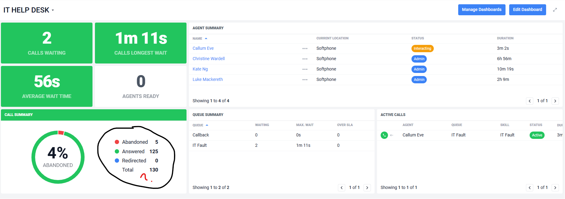Open the Callum Eve agent link
Image resolution: width=565 pixels, height=199 pixels.
pyautogui.click(x=203, y=48)
